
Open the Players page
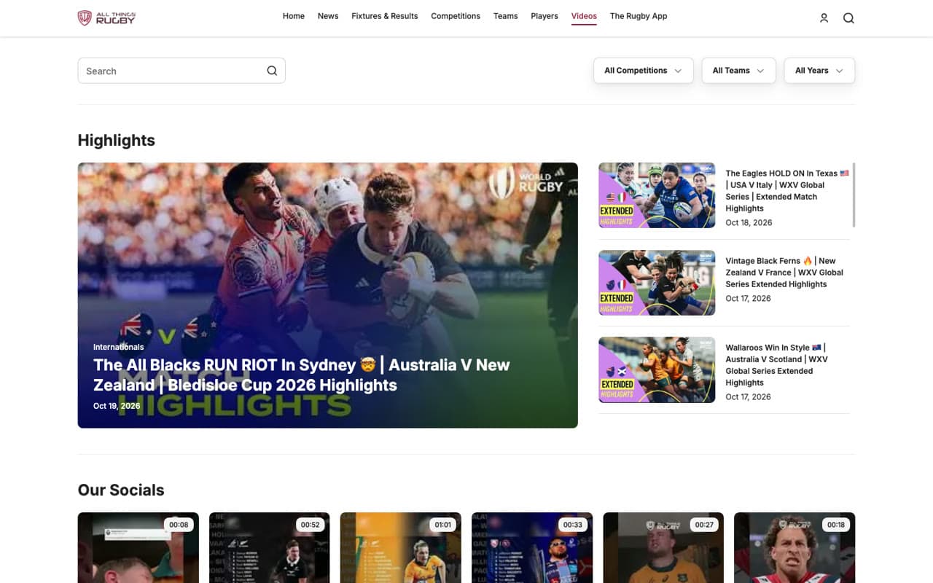(x=544, y=16)
